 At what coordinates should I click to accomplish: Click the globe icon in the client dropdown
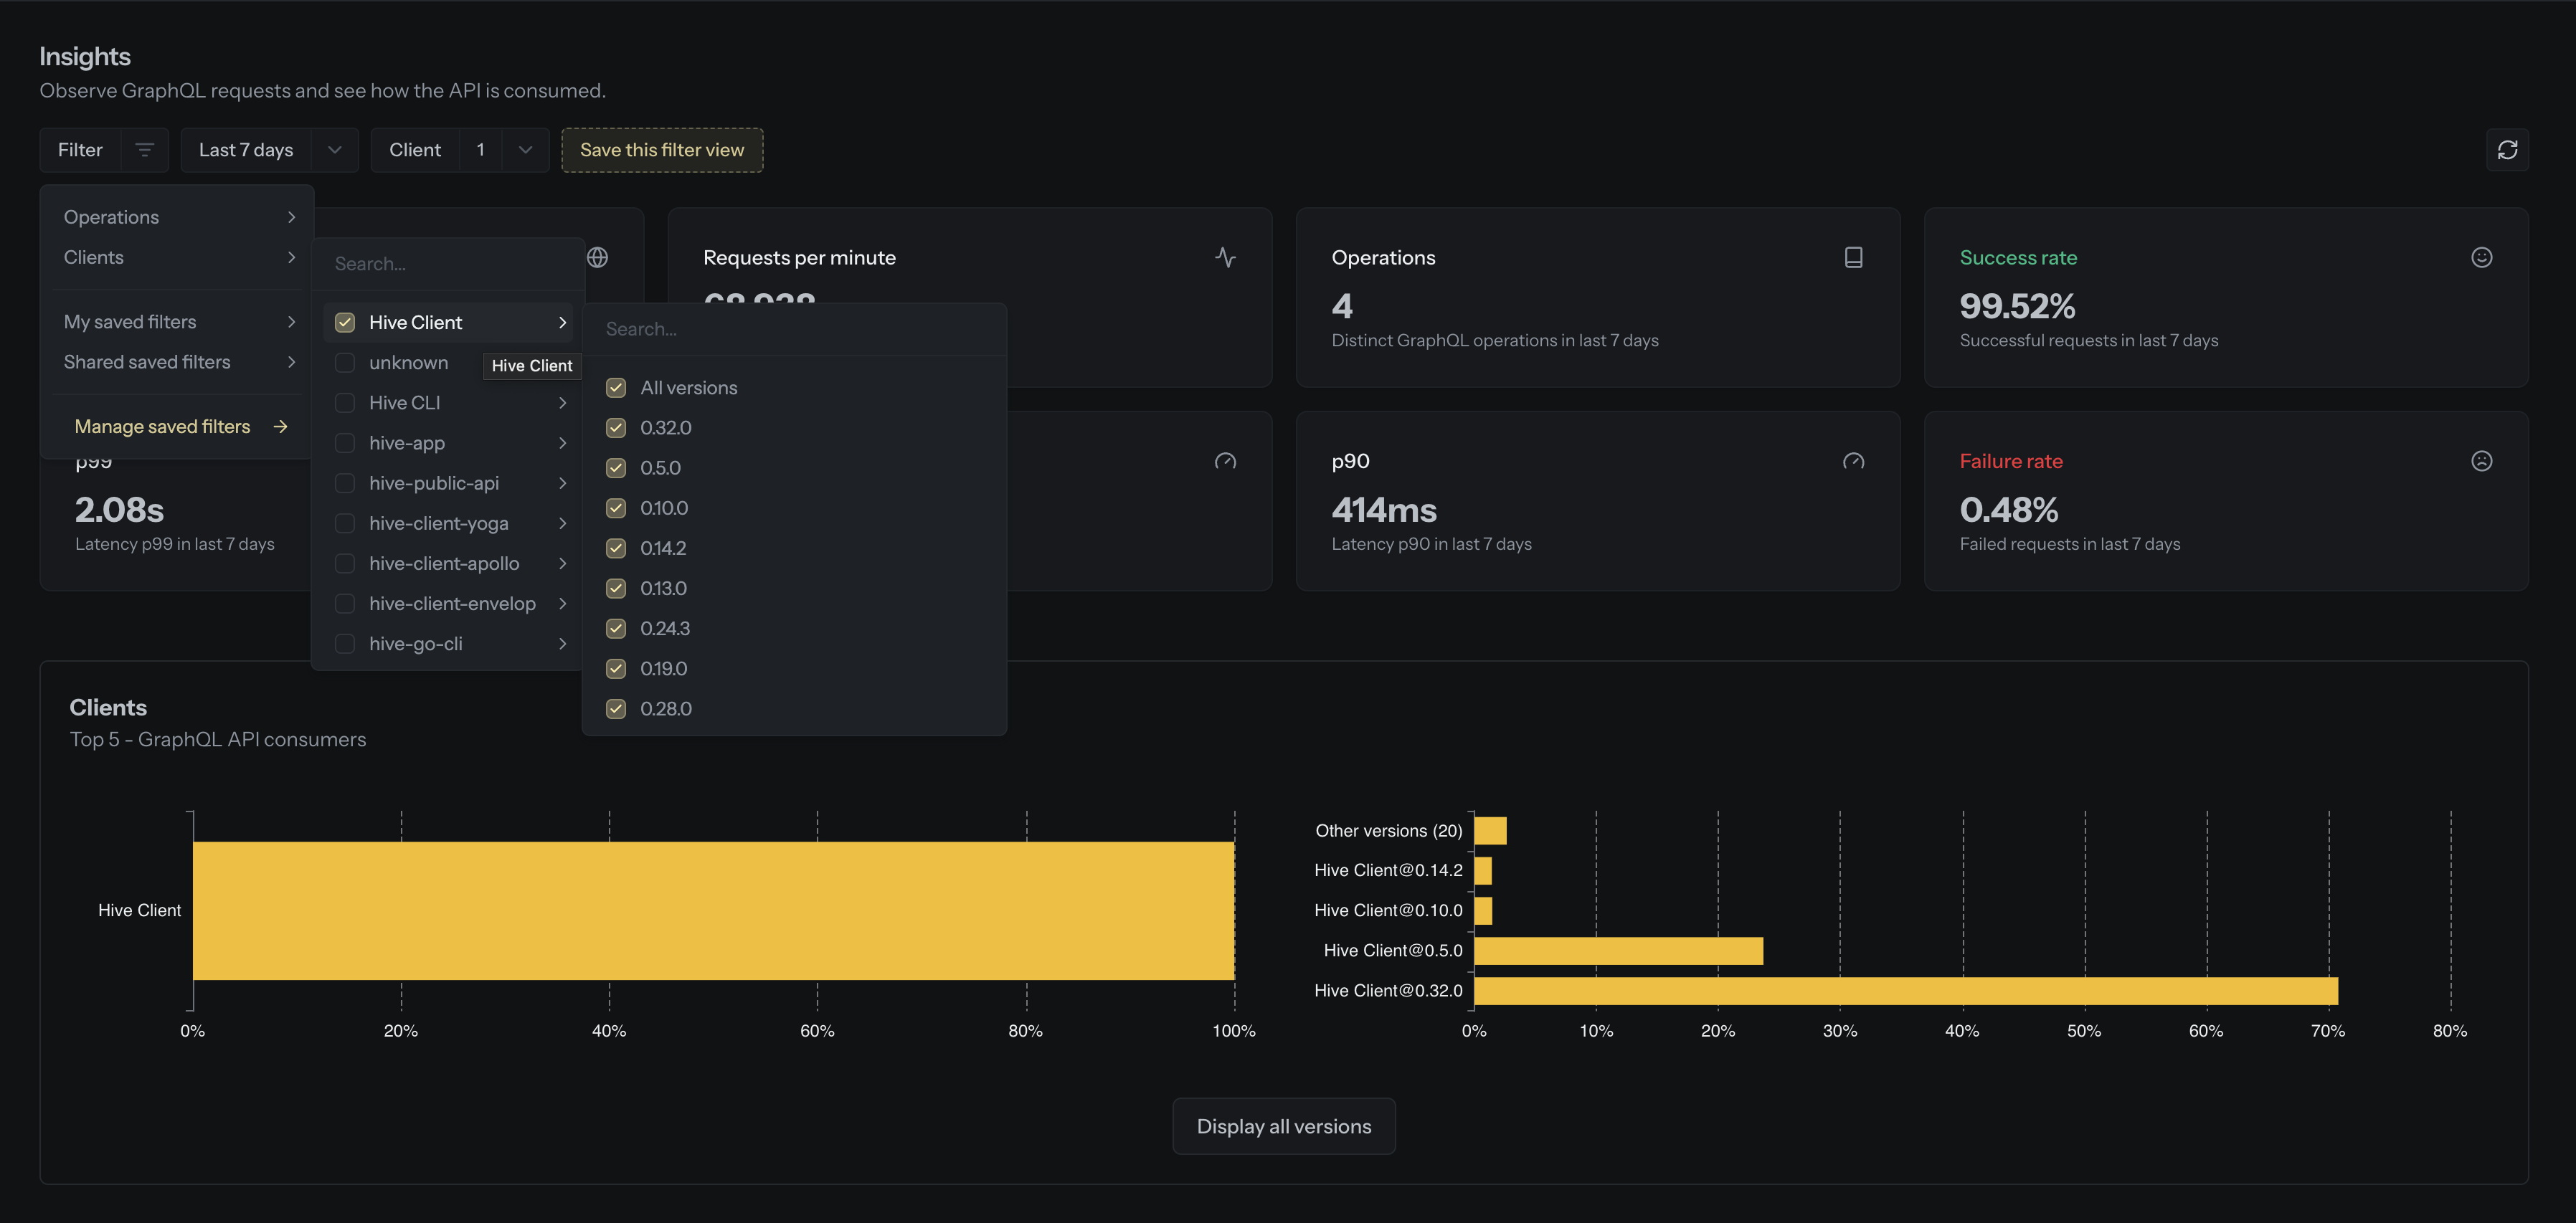tap(598, 257)
